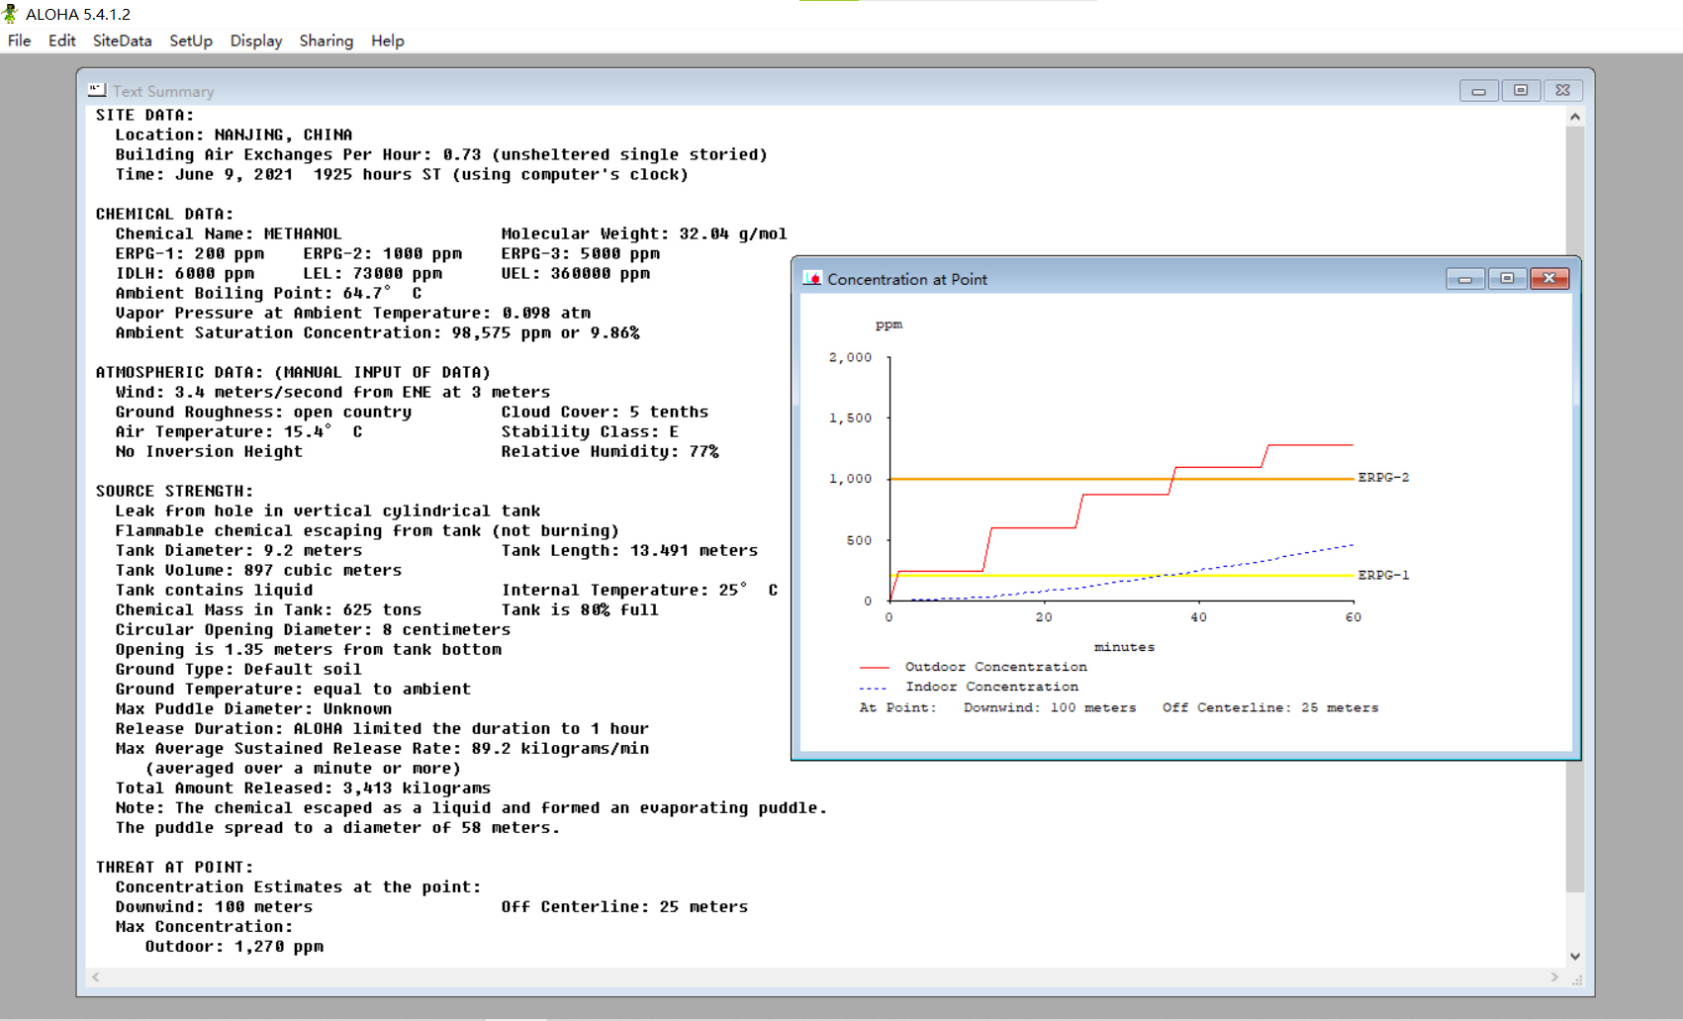
Task: Click the 'ERPG-3: 5000 ppm' text
Action: pos(580,253)
